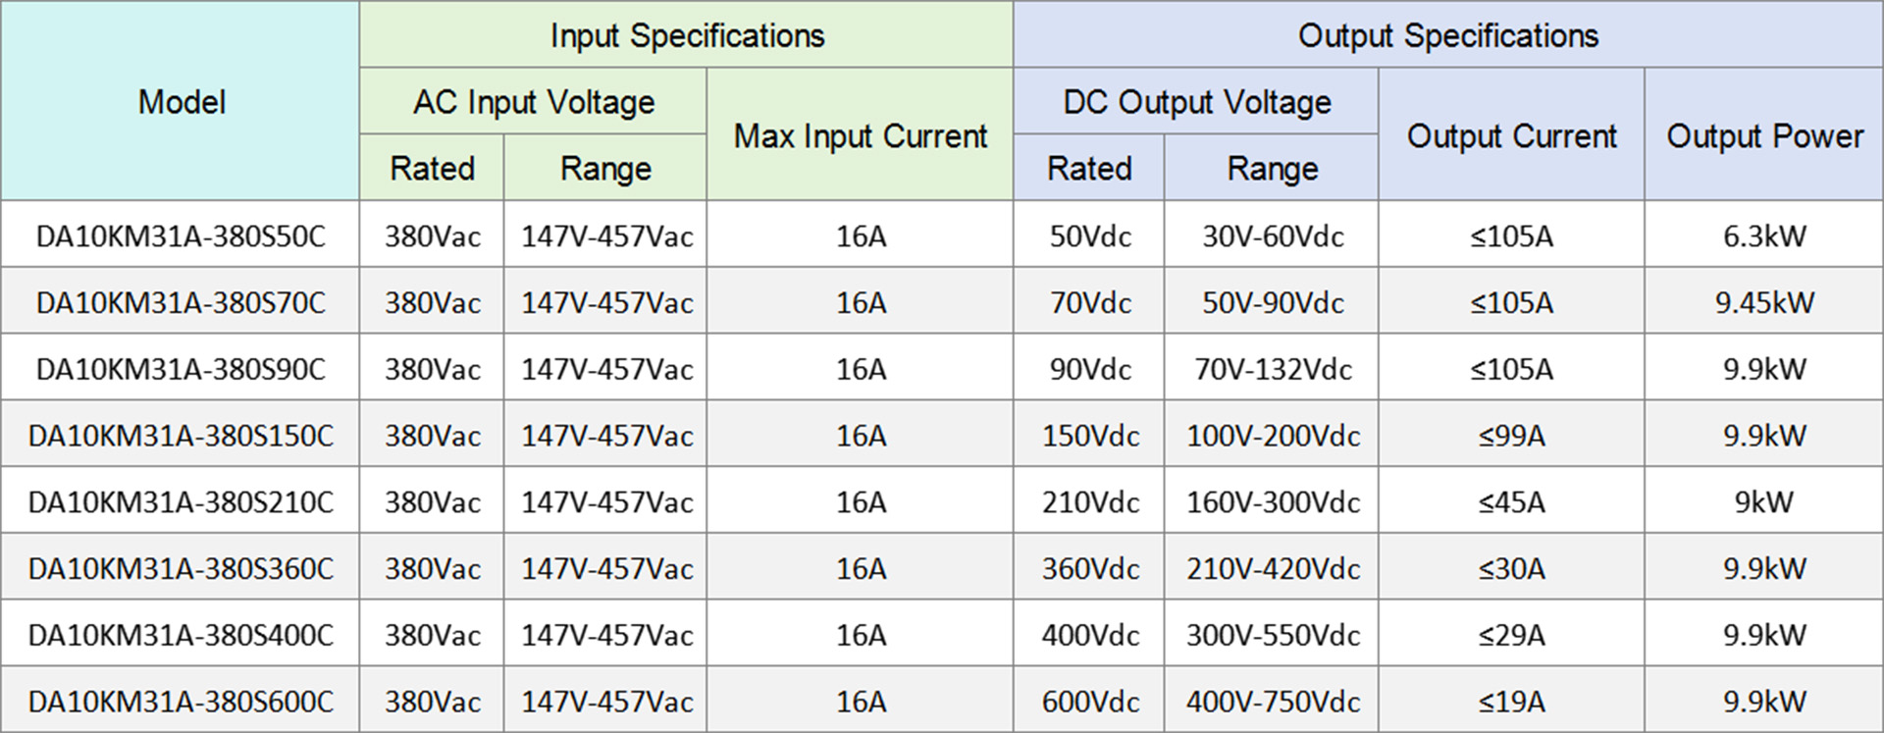Select the Output Power column header
Viewport: 1884px width, 733px height.
pos(1764,135)
